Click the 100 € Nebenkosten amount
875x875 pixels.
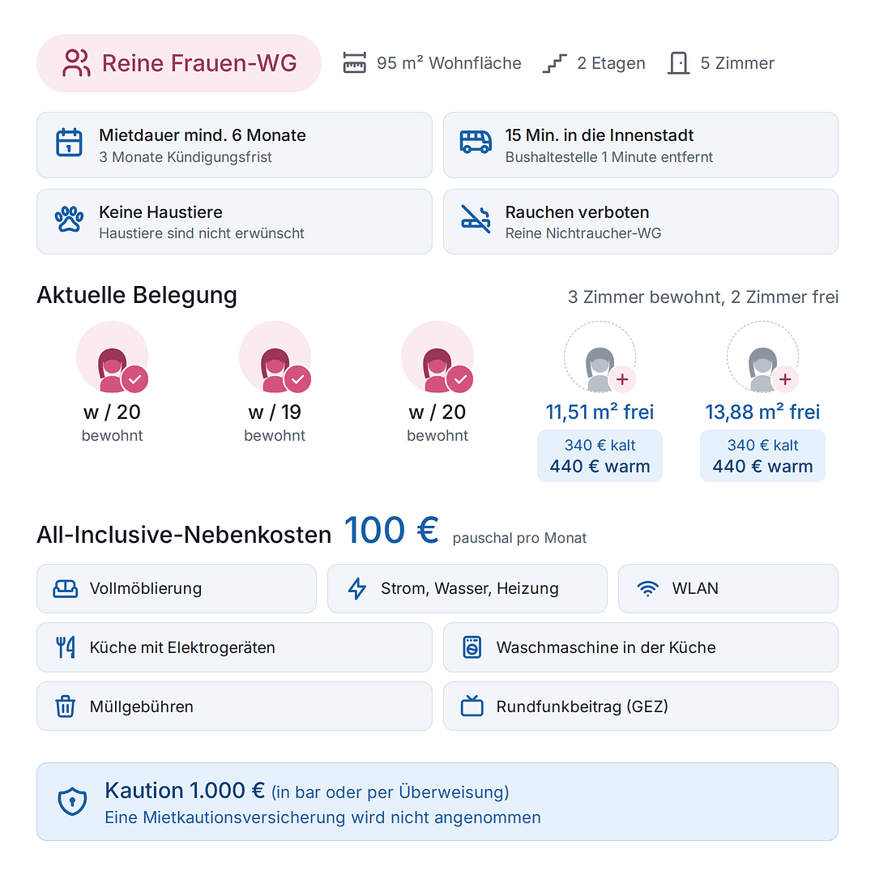click(392, 530)
